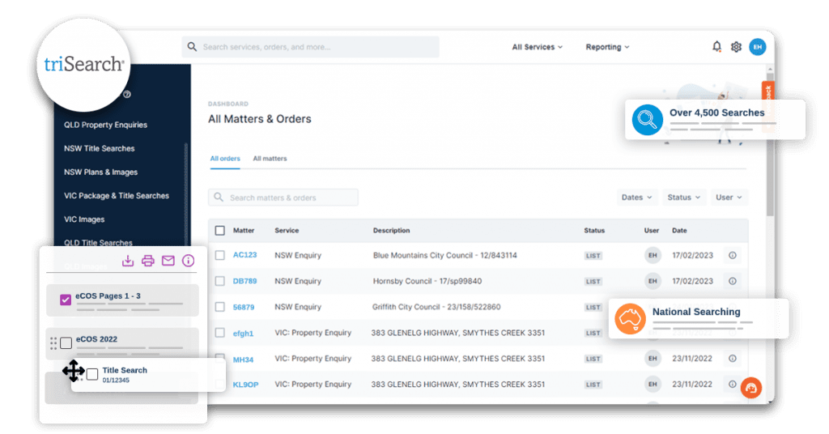The height and width of the screenshot is (434, 829).
Task: Open the Status filter dropdown
Action: click(x=684, y=198)
